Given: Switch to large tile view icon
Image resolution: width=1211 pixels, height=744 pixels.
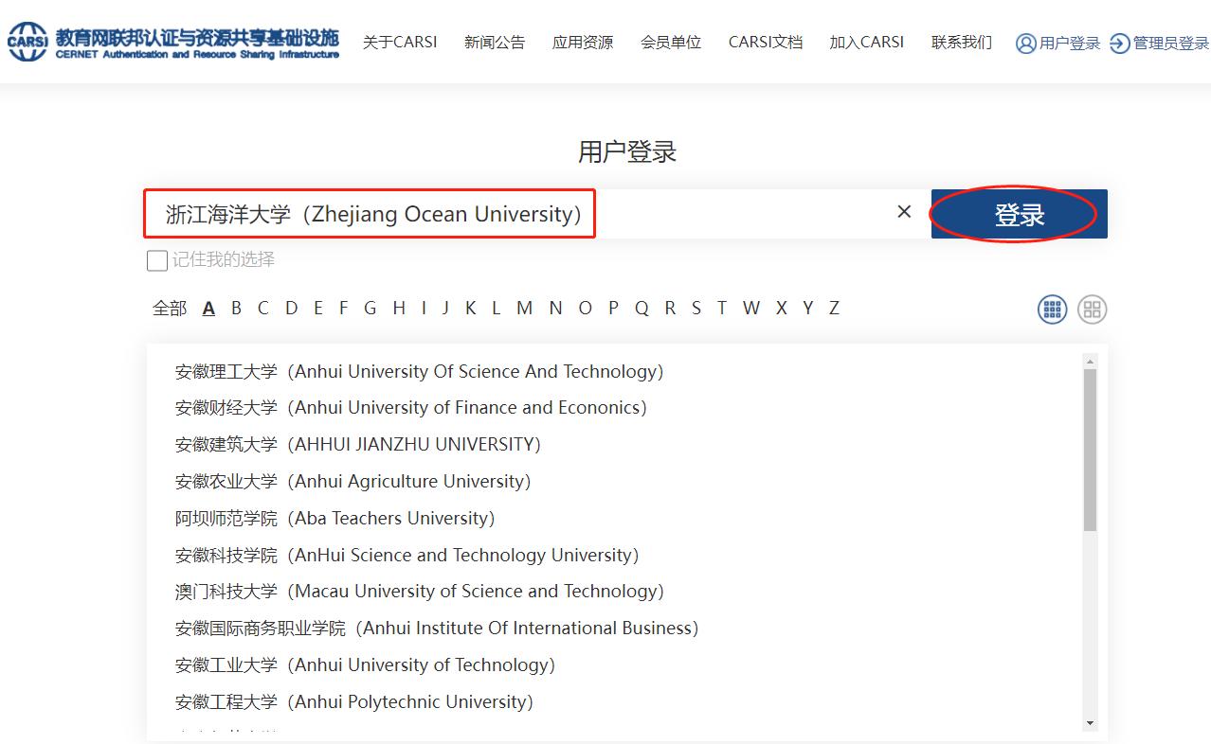Looking at the screenshot, I should (1093, 310).
